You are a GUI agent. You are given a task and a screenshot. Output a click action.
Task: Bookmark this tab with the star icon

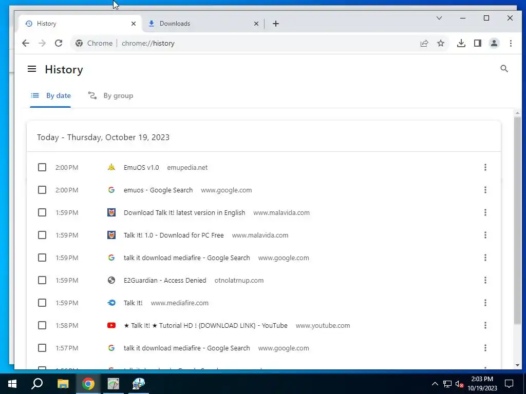[440, 43]
